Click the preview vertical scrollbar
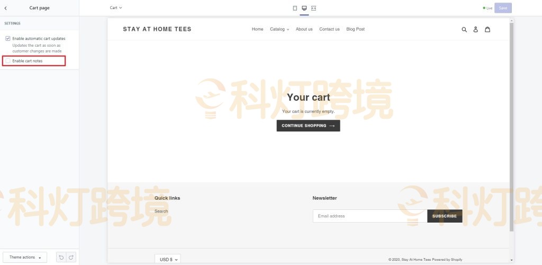Viewport: 542px width, 265px height. (512, 126)
